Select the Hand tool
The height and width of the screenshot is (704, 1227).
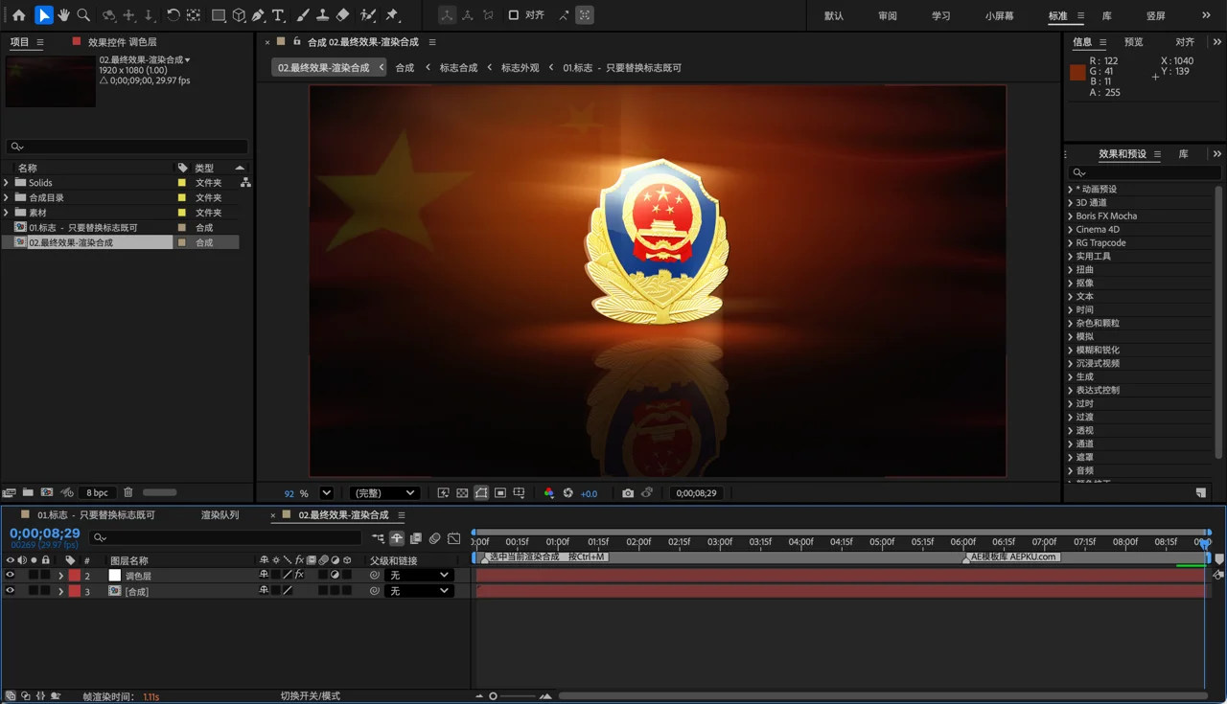[63, 15]
